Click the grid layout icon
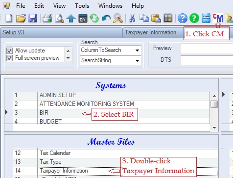The image size is (233, 178). [168, 18]
